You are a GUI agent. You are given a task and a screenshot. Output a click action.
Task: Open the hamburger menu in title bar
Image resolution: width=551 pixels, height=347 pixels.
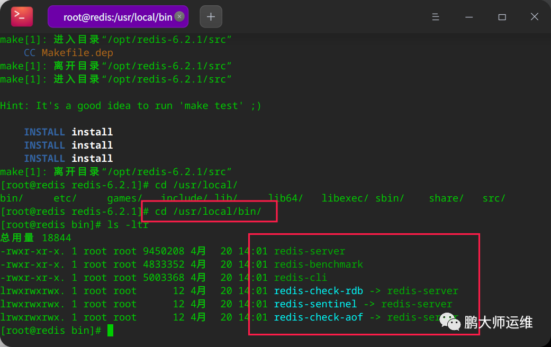click(436, 17)
